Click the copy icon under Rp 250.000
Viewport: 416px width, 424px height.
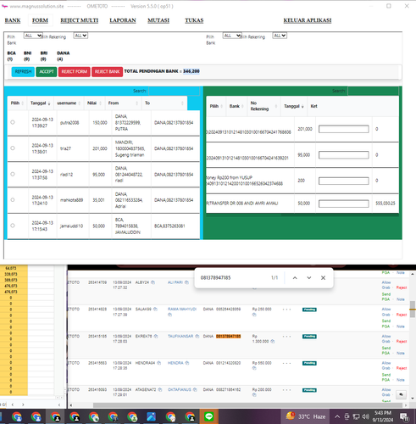254,315
